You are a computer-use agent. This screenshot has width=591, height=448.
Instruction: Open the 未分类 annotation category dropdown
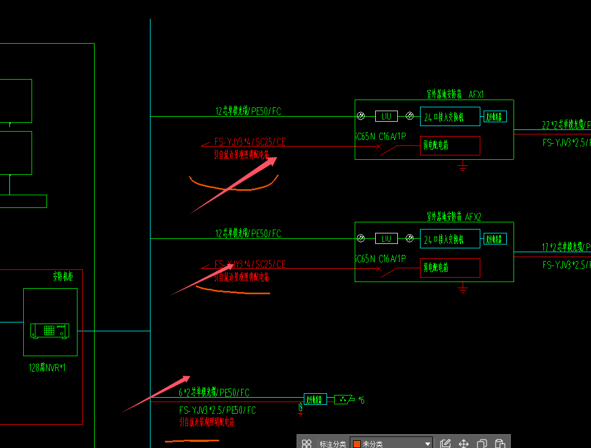(x=391, y=444)
